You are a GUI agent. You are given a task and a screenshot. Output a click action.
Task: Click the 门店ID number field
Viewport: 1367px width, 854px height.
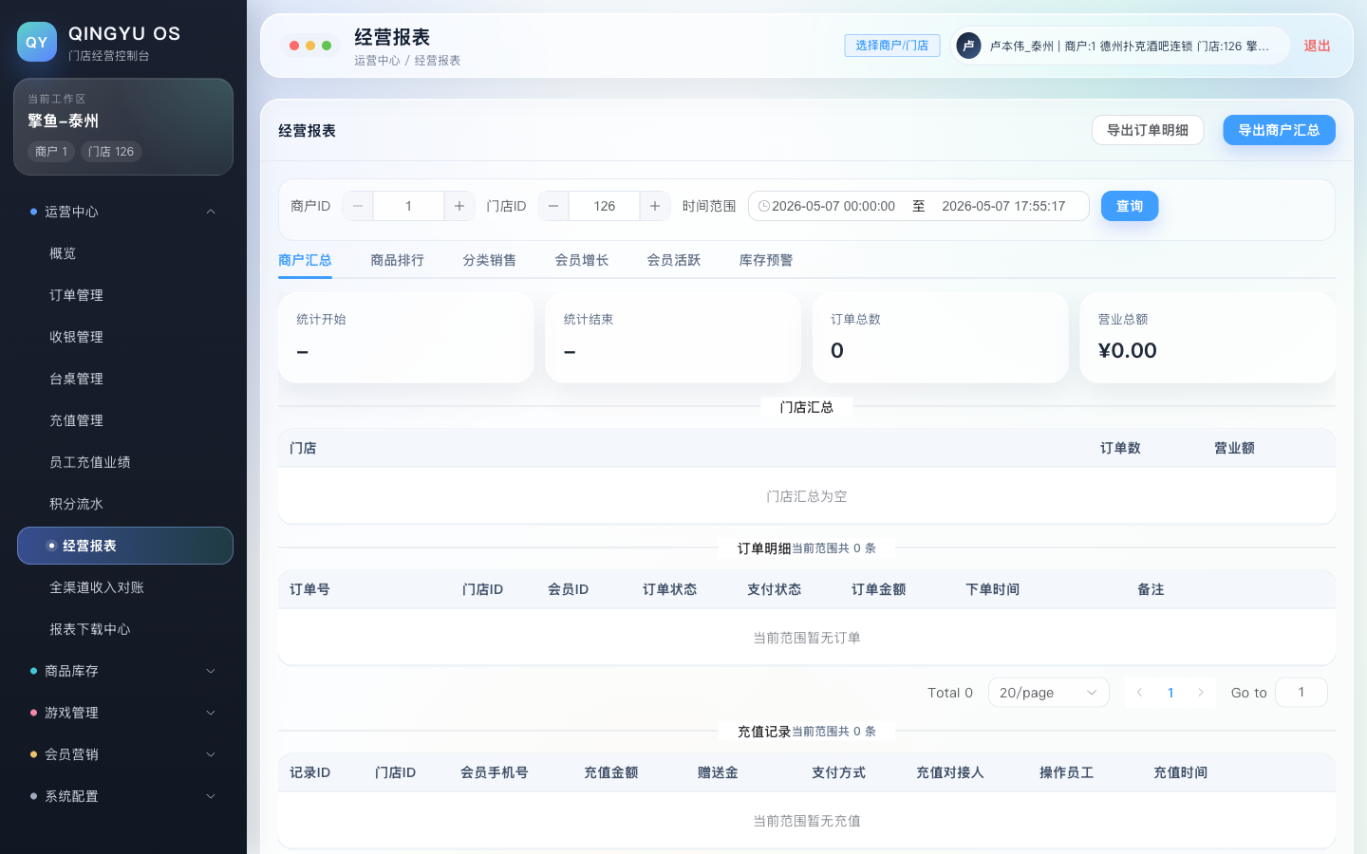pos(604,206)
